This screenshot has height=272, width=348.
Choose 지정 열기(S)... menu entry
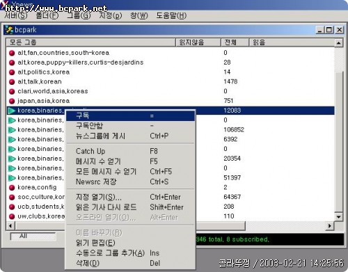(130, 197)
